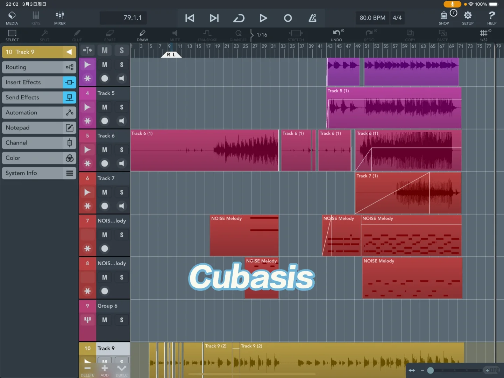Select the rightmost NOISE Melody clip on track 8
Viewport: 504px width, 378px height.
tap(412, 278)
